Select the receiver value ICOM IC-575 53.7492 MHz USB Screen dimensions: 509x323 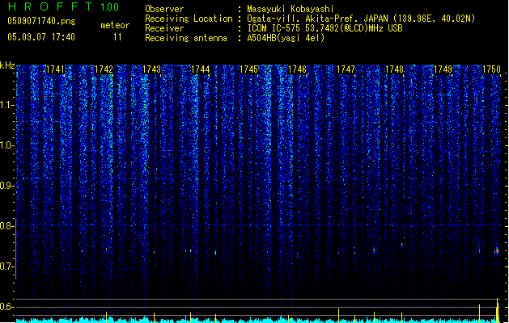click(x=325, y=28)
